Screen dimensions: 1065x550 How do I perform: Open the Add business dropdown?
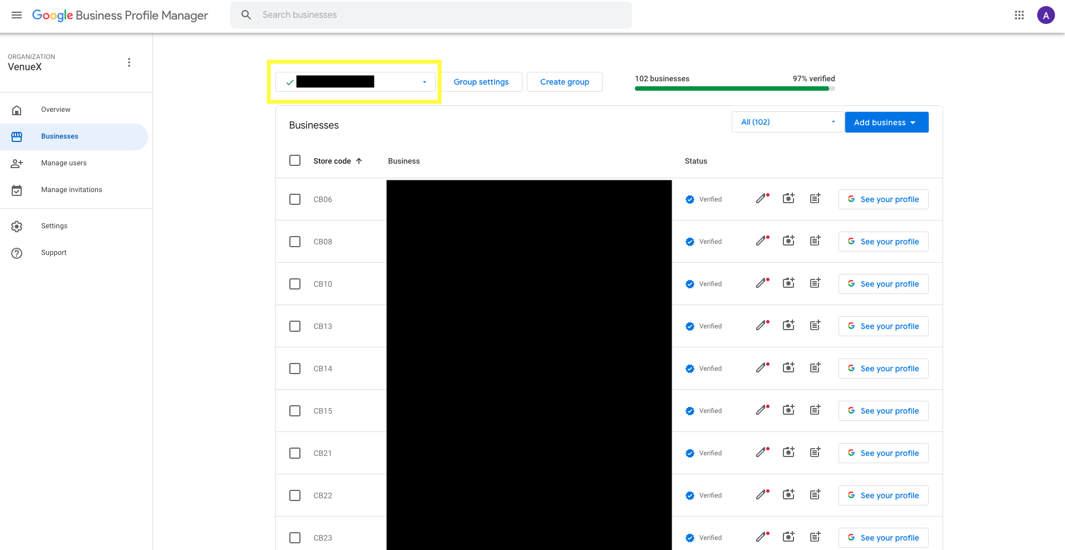[x=886, y=122]
